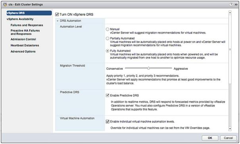
Task: Toggle individual virtual machine automation levels checkbox
Action: click(x=108, y=121)
